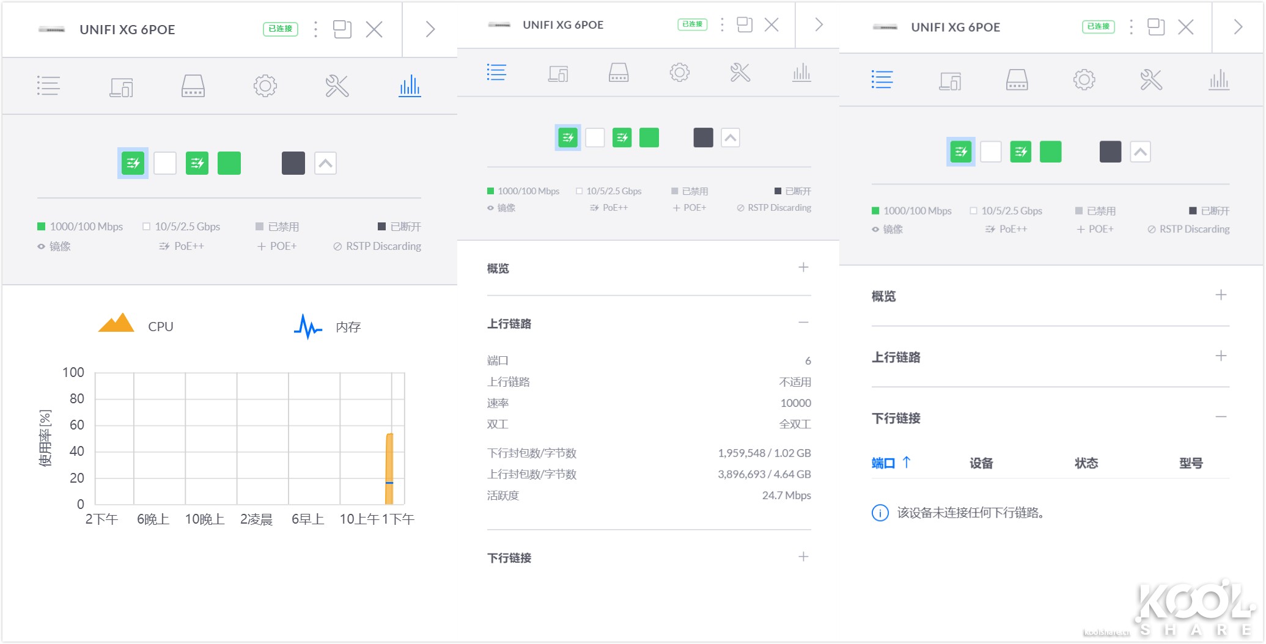Open the three-dot overflow menu

click(315, 29)
